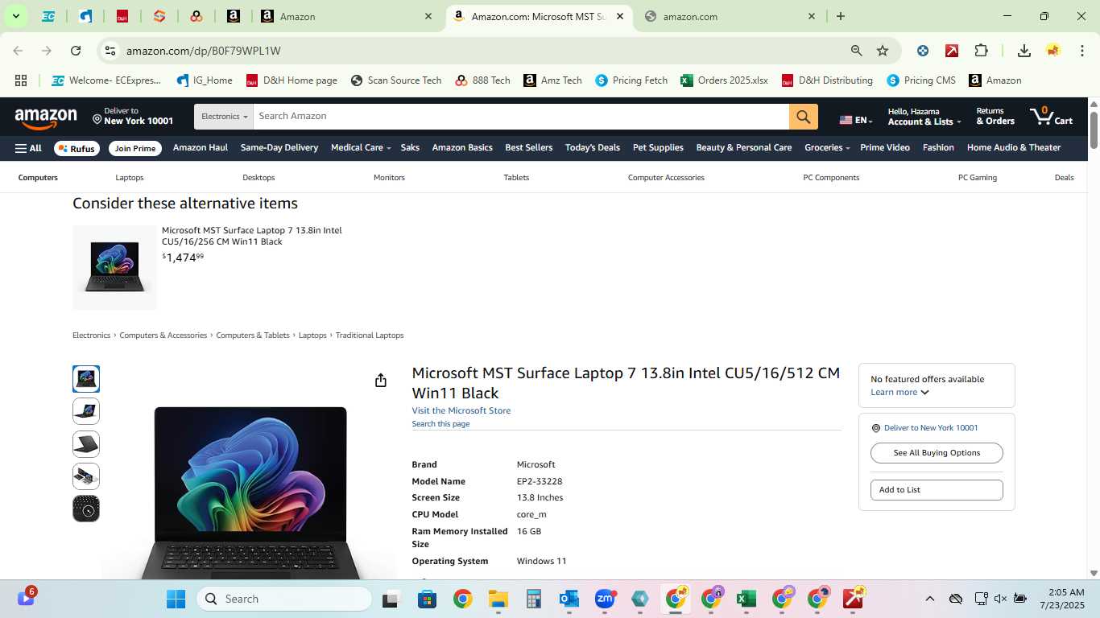Open Outlook from the taskbar
Screen dimensions: 1100x618
coord(569,599)
